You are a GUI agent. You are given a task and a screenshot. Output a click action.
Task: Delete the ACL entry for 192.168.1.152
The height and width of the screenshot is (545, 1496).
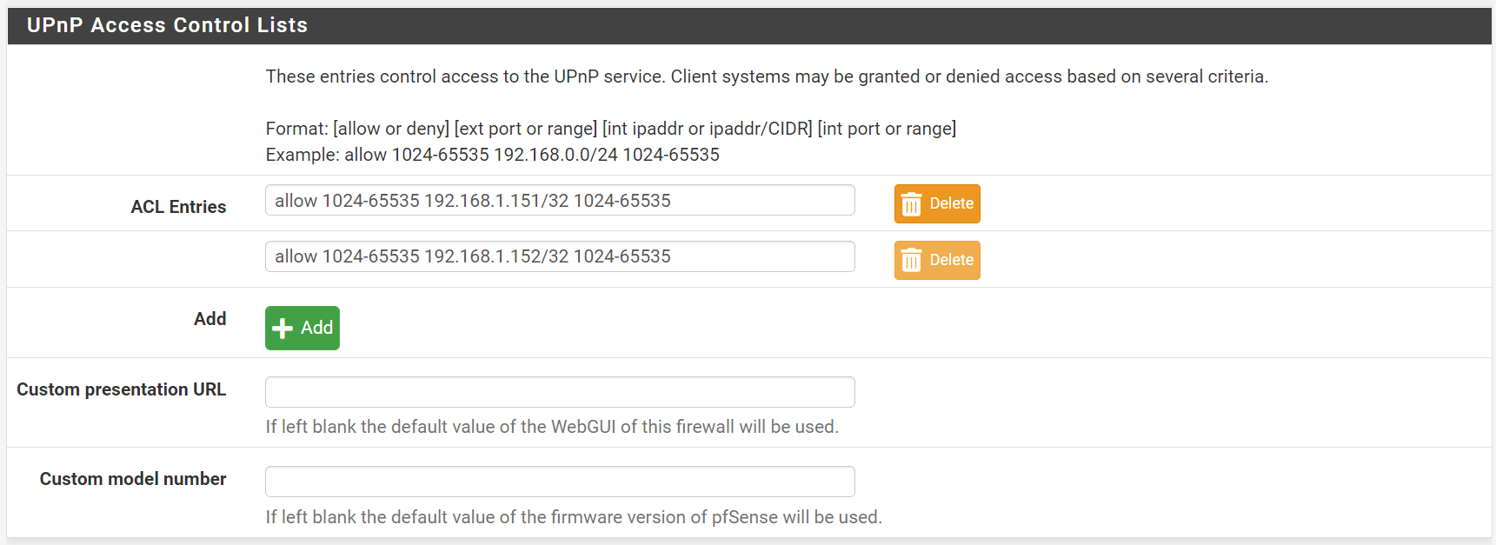click(936, 260)
